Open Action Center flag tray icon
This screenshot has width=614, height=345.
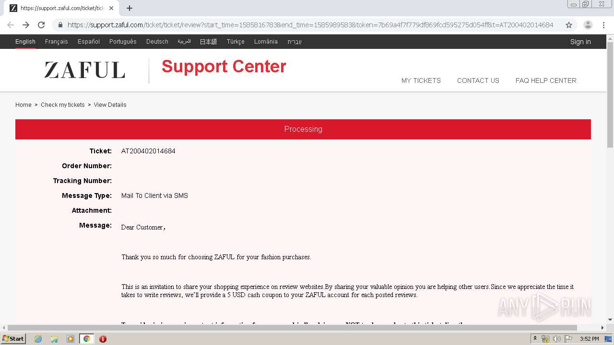coord(568,339)
